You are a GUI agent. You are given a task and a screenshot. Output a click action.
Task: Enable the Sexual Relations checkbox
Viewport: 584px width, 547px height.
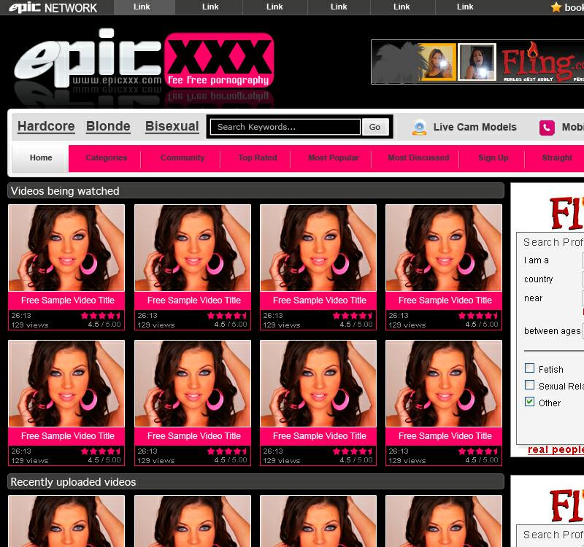[529, 385]
